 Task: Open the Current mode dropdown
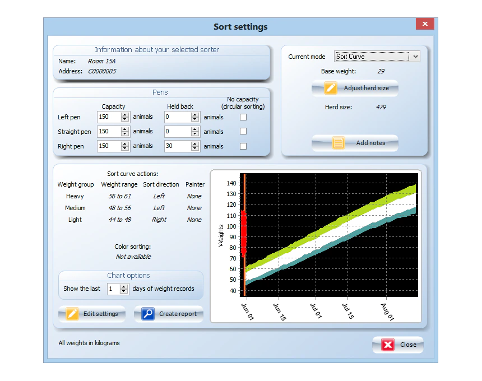pyautogui.click(x=415, y=57)
